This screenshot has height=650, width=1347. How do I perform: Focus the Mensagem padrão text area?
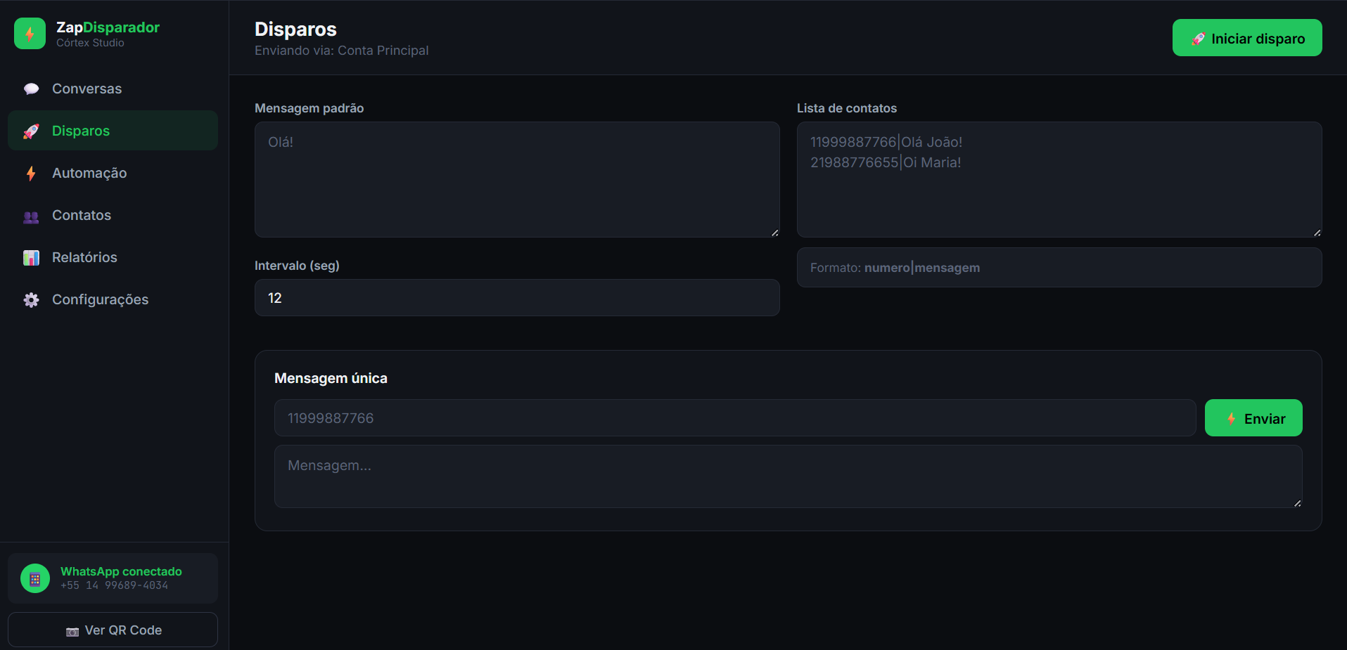[x=517, y=179]
